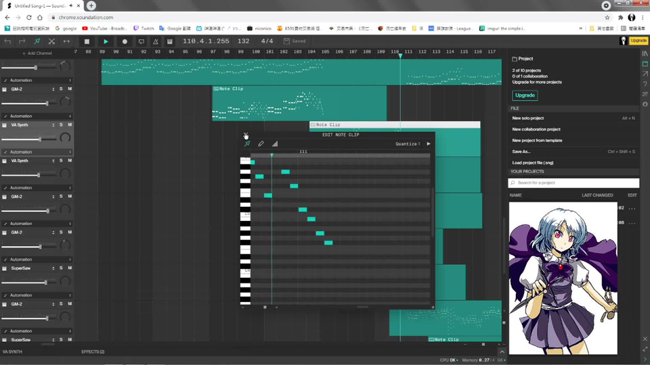650x365 pixels.
Task: Close the side panel with the X icon
Action: [x=645, y=339]
